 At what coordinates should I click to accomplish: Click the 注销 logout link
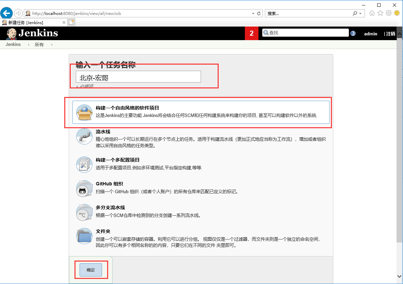[391, 34]
